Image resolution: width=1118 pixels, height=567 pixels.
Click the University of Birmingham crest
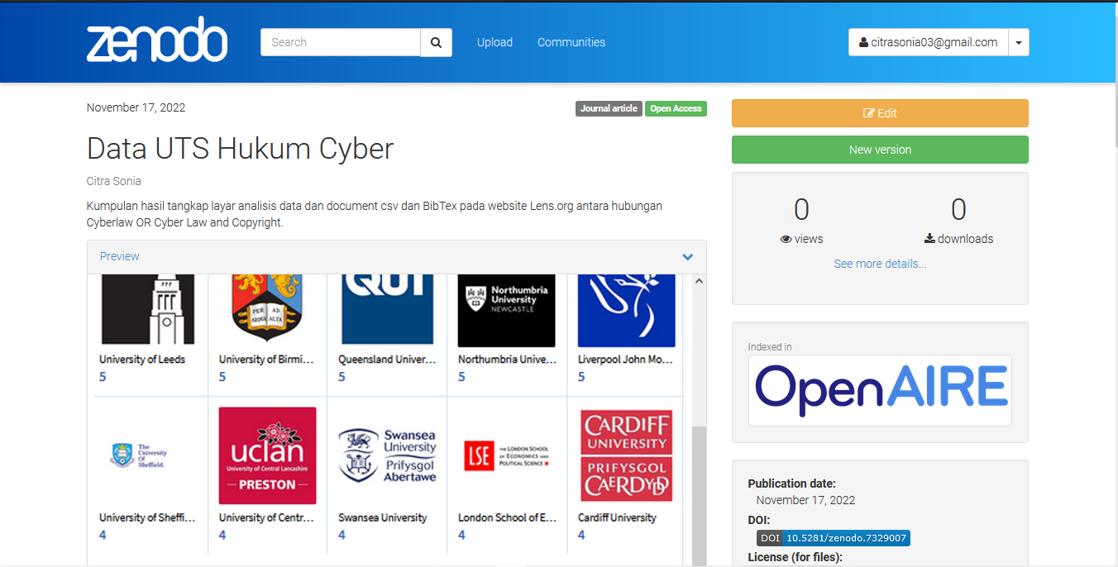[267, 308]
